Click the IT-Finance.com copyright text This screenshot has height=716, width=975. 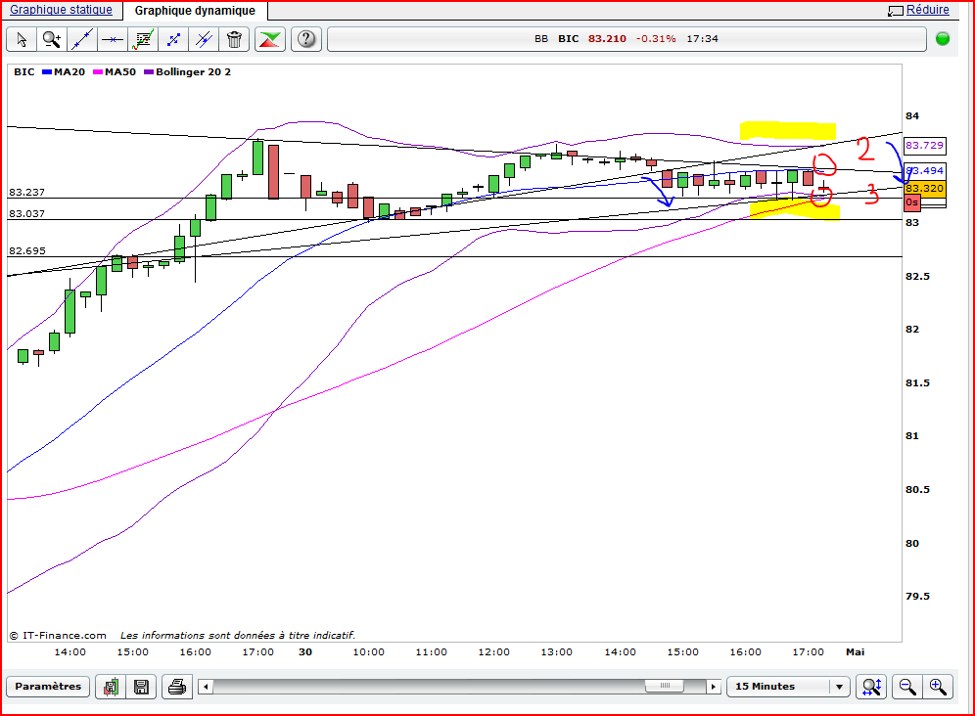click(x=58, y=635)
